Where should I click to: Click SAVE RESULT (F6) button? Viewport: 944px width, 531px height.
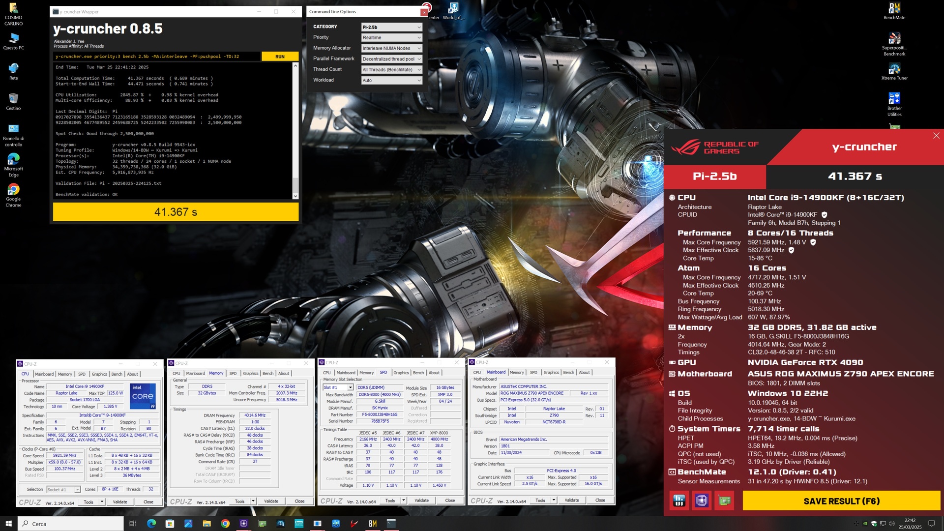[x=841, y=501]
